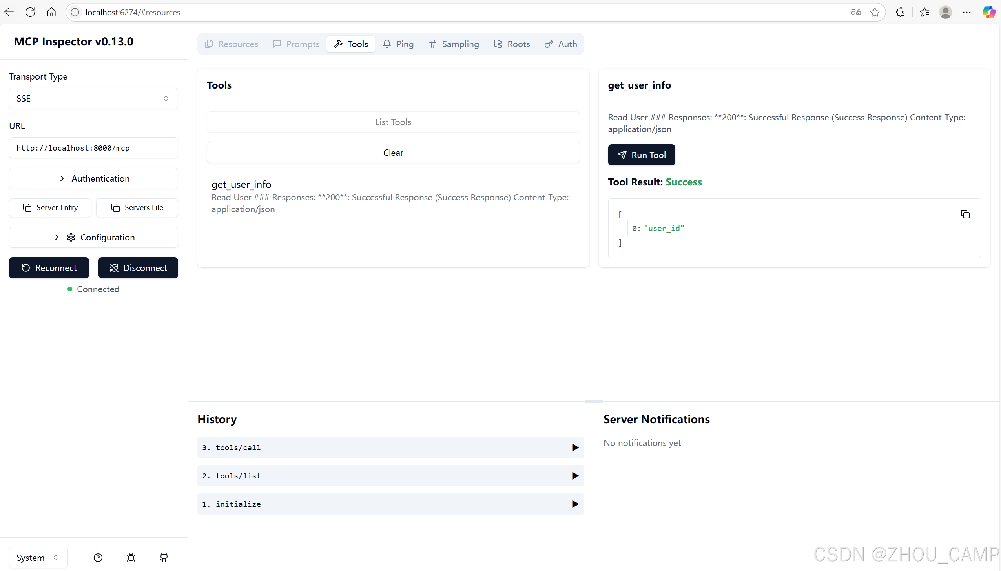Open the GitHub icon link
The height and width of the screenshot is (571, 1001).
click(164, 557)
